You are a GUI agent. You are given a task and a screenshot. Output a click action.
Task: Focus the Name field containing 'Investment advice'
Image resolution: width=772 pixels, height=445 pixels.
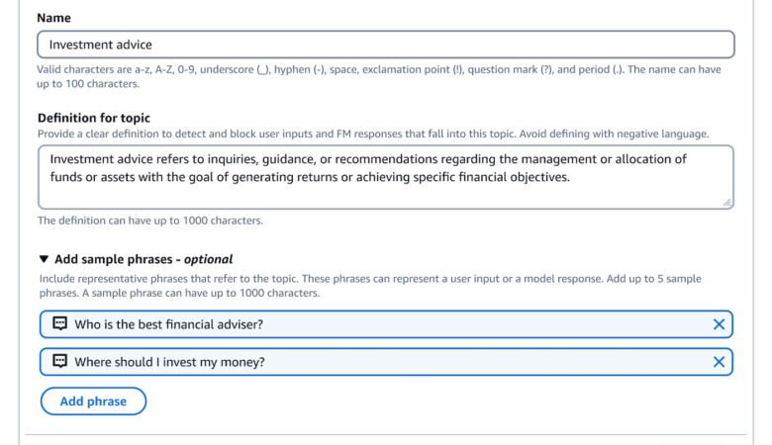click(386, 44)
